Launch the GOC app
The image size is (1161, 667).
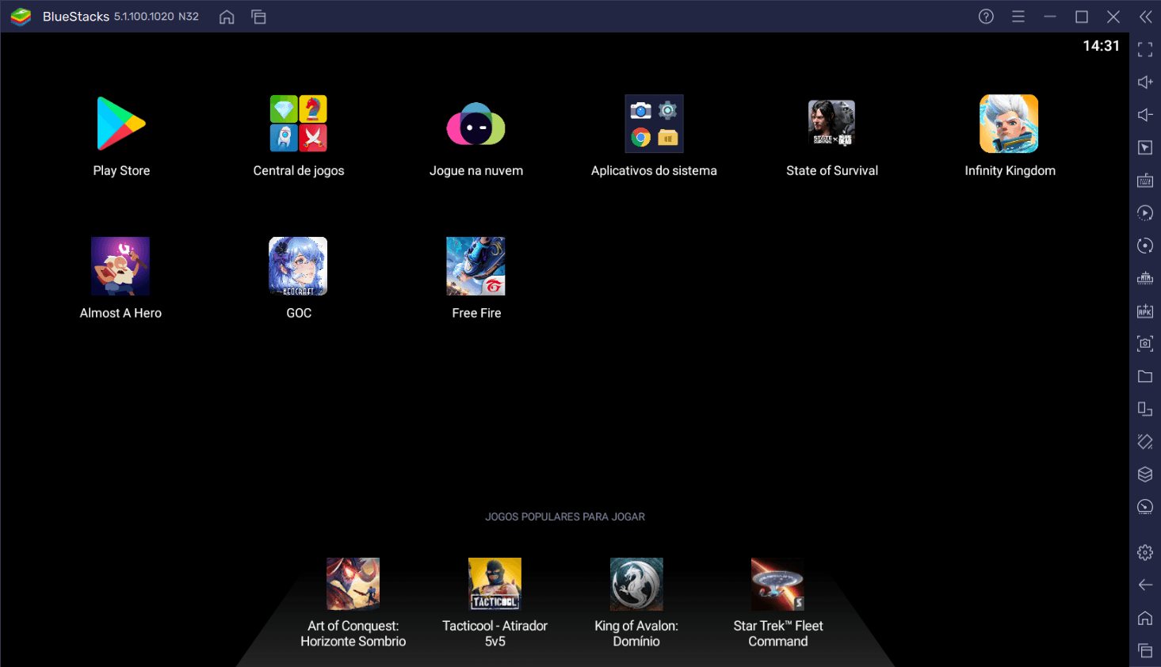(x=298, y=266)
